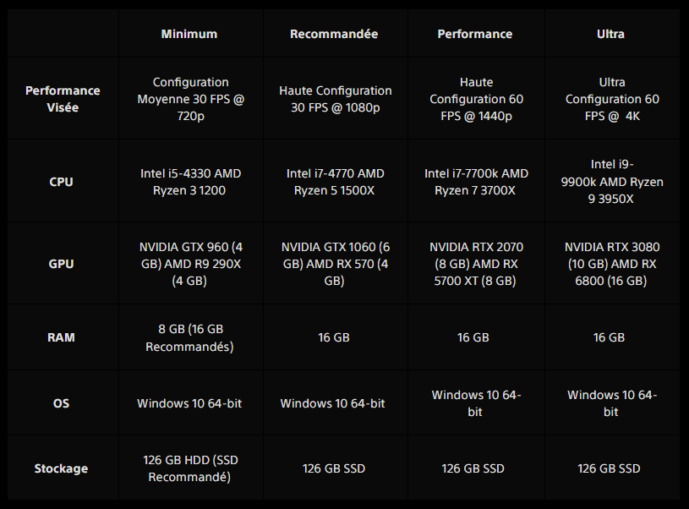
Task: Click the CPU row label
Action: [x=62, y=182]
